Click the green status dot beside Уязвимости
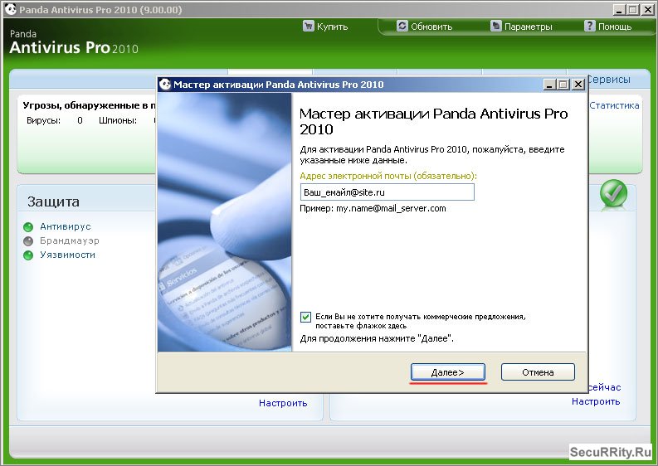 tap(28, 255)
